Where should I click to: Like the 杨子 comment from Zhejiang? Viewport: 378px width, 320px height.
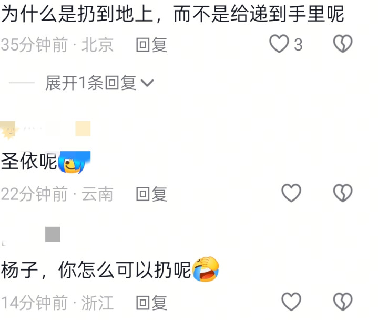[291, 302]
